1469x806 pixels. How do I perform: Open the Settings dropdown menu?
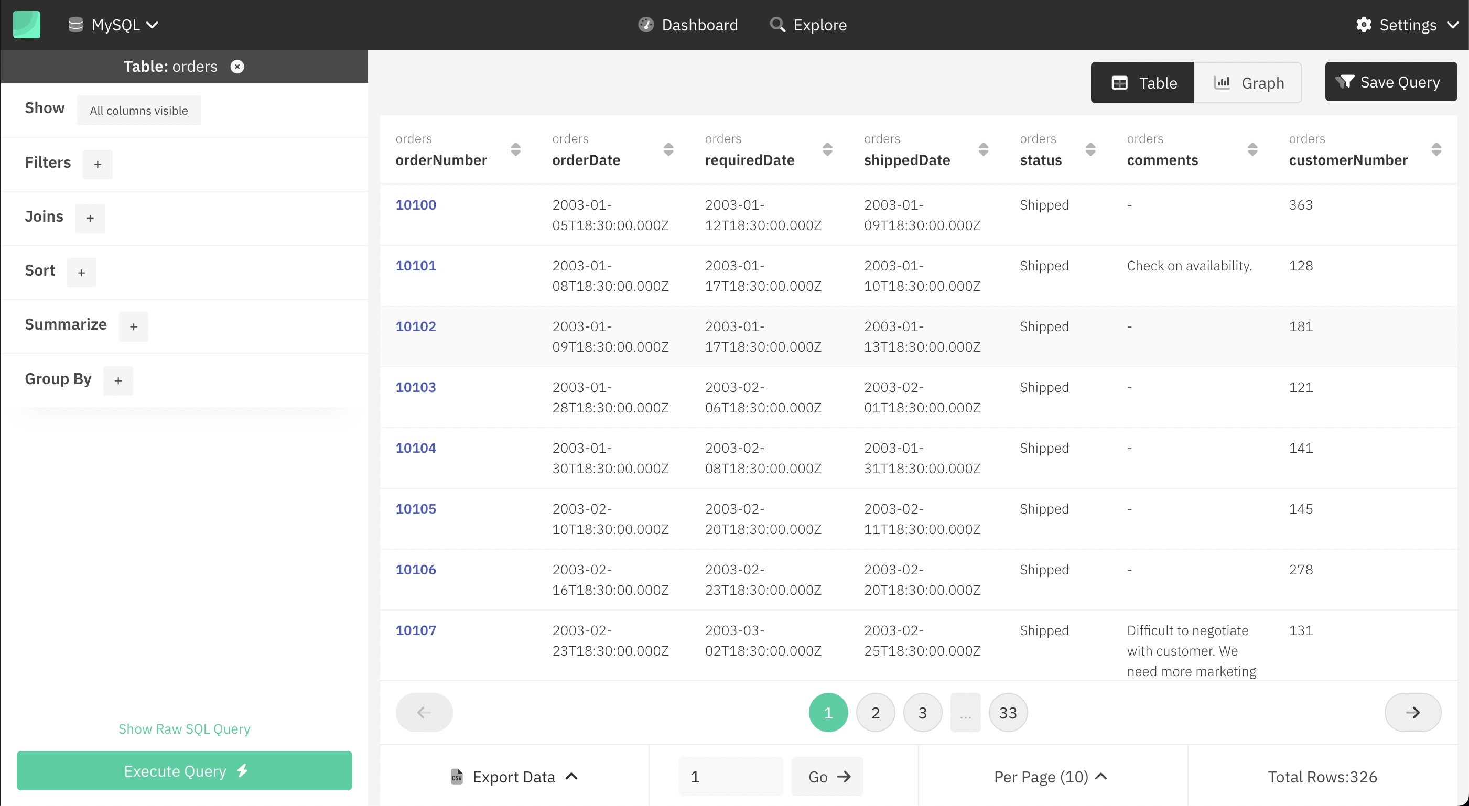pos(1407,25)
